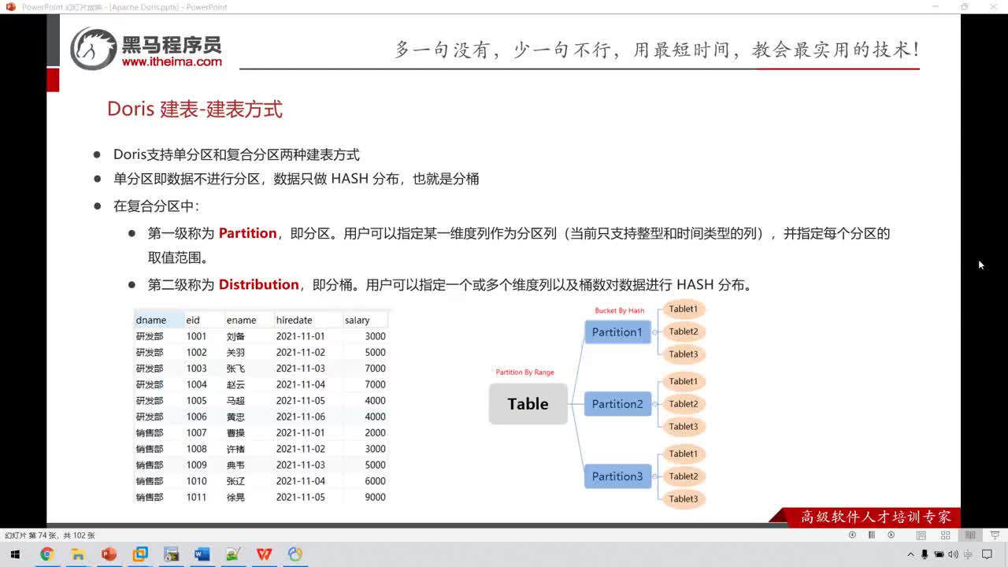The height and width of the screenshot is (567, 1008).
Task: Open the blue circular app icon in taskbar
Action: (295, 554)
